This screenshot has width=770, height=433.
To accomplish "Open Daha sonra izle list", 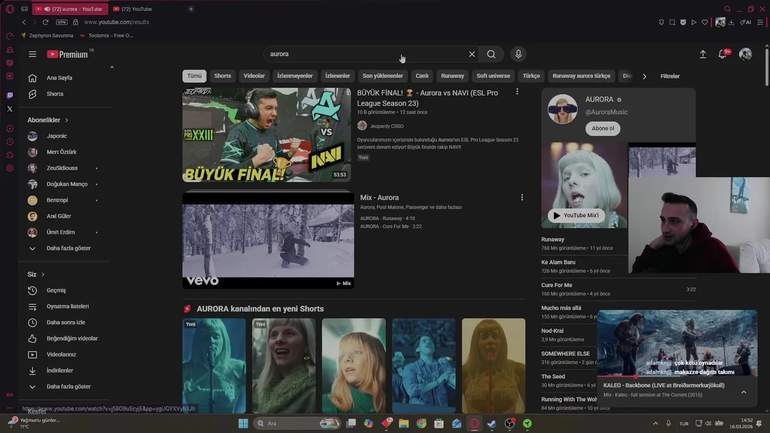I will [x=64, y=322].
